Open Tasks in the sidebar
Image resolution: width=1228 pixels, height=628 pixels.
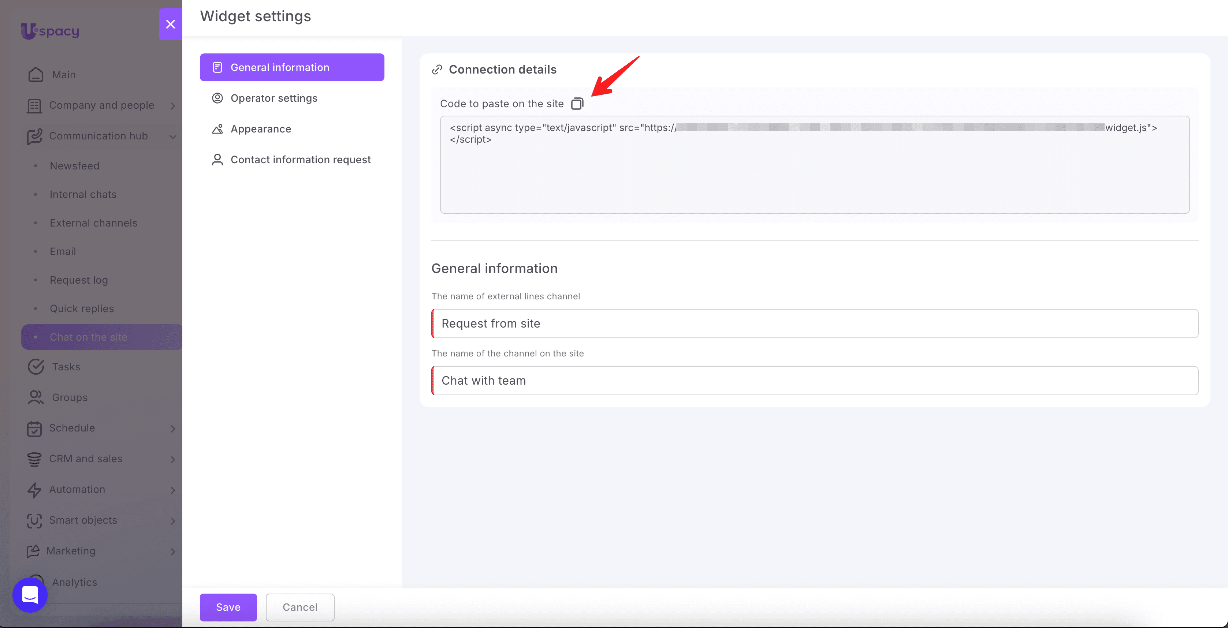point(66,367)
